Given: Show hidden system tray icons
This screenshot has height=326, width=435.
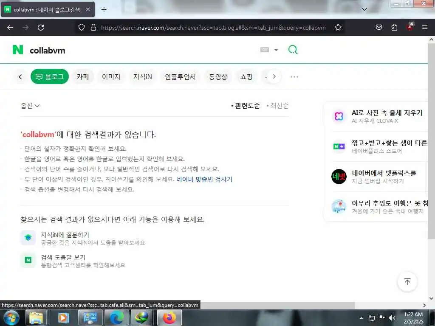Looking at the screenshot, I should click(x=361, y=318).
